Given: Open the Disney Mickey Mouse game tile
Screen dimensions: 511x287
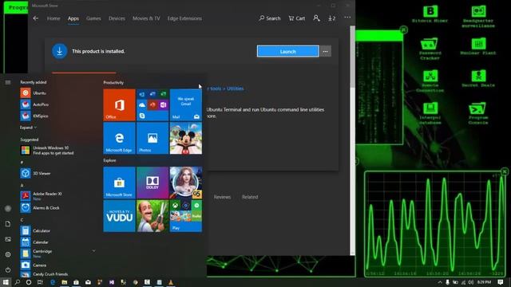Looking at the screenshot, I should pyautogui.click(x=186, y=138).
